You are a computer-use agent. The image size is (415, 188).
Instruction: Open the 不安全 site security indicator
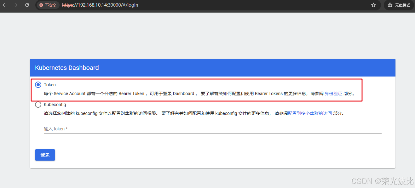48,5
